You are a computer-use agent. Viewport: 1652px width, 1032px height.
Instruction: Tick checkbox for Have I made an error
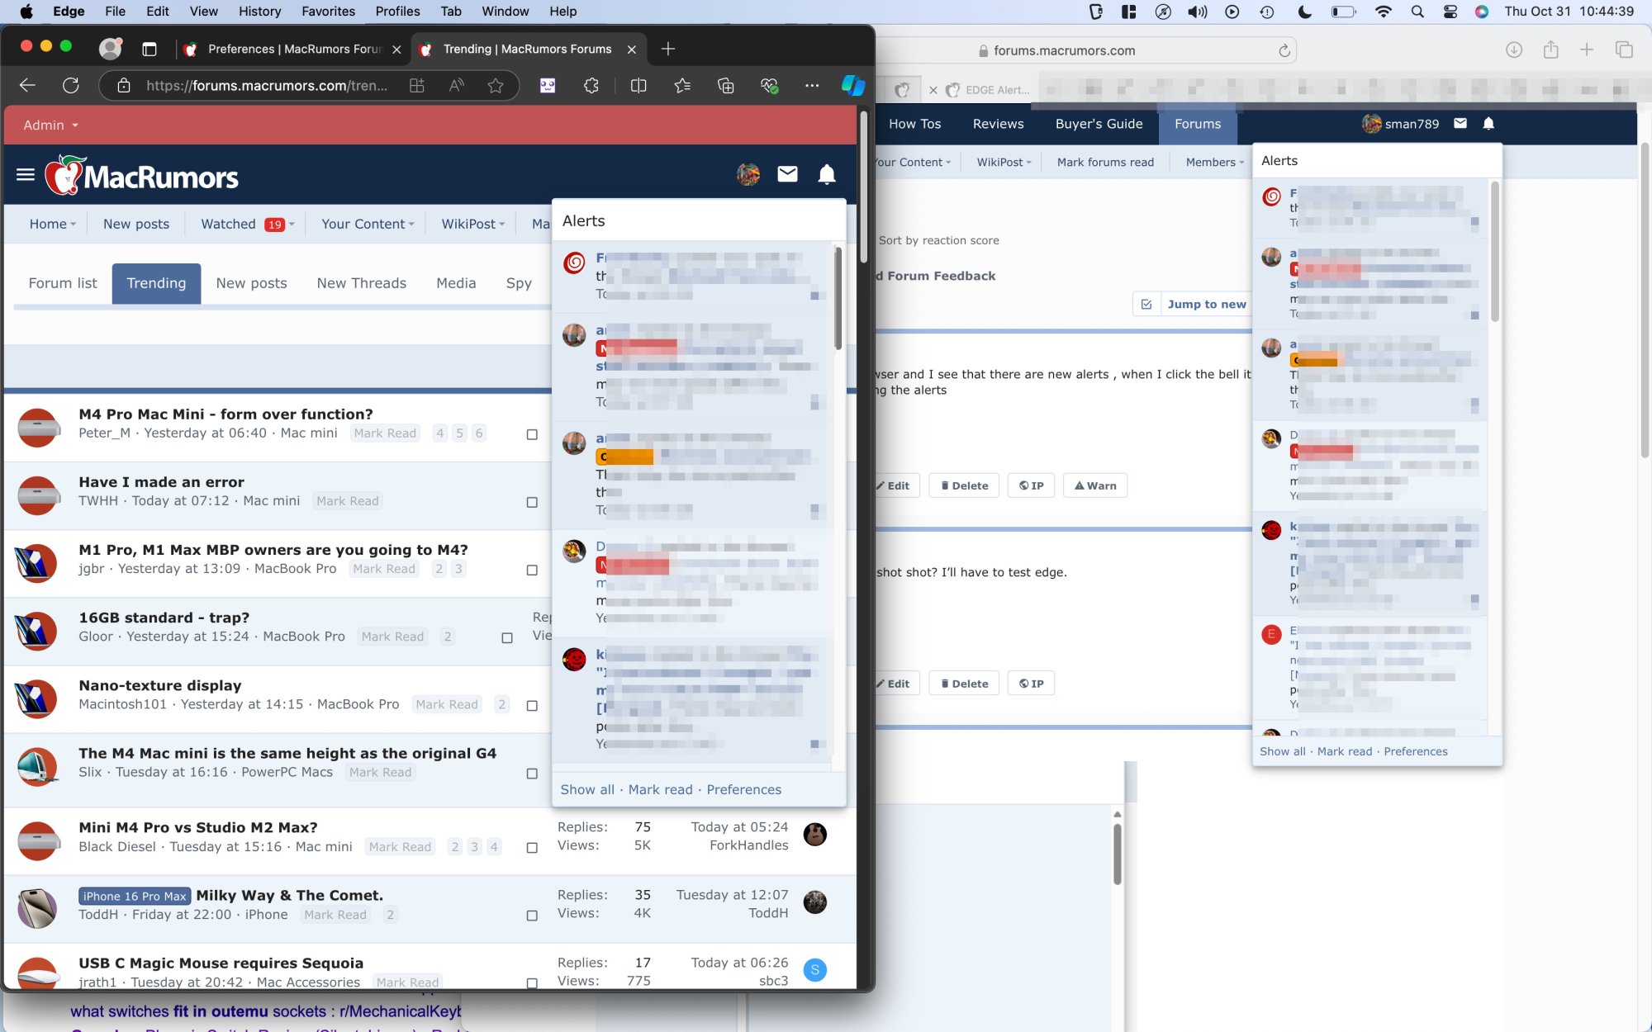pyautogui.click(x=532, y=502)
